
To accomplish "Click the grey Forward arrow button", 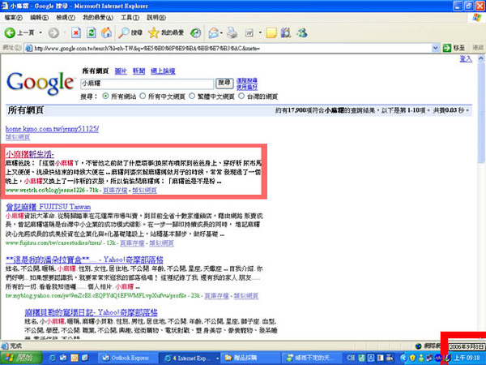I will 53,32.
